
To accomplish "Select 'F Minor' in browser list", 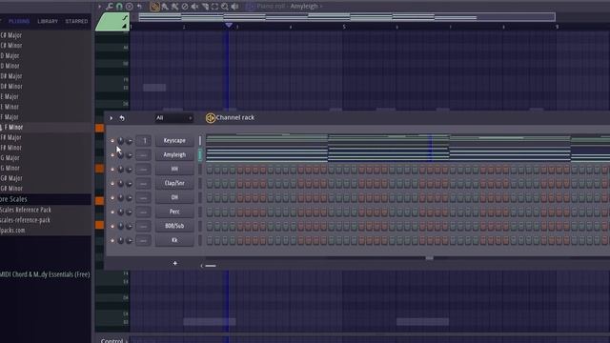I will pyautogui.click(x=13, y=127).
